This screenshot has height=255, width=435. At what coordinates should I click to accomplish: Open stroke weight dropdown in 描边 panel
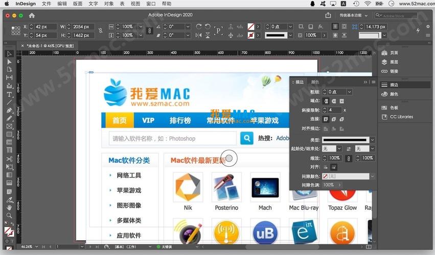(350, 92)
